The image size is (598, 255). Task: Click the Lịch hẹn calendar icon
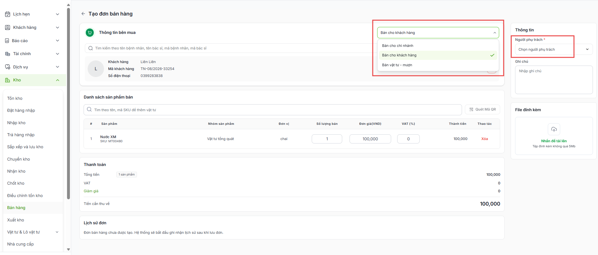click(8, 14)
